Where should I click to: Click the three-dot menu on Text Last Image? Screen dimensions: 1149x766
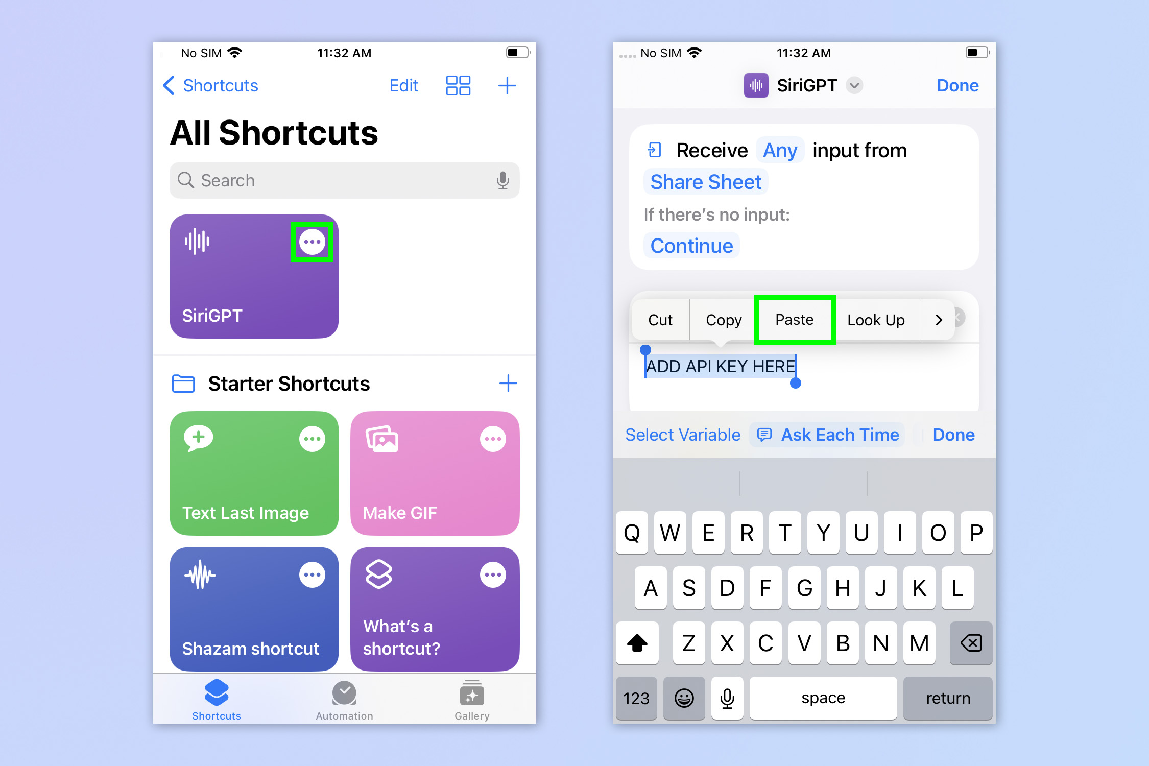point(312,439)
